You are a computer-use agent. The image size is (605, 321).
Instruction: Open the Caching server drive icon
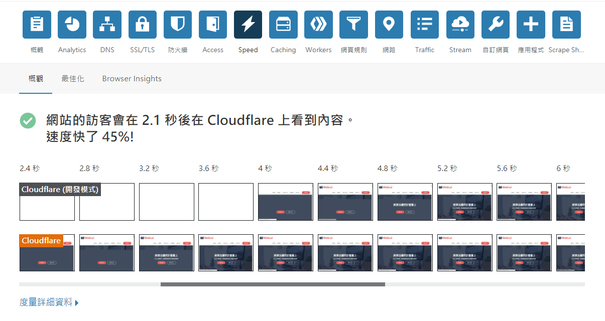click(x=283, y=25)
